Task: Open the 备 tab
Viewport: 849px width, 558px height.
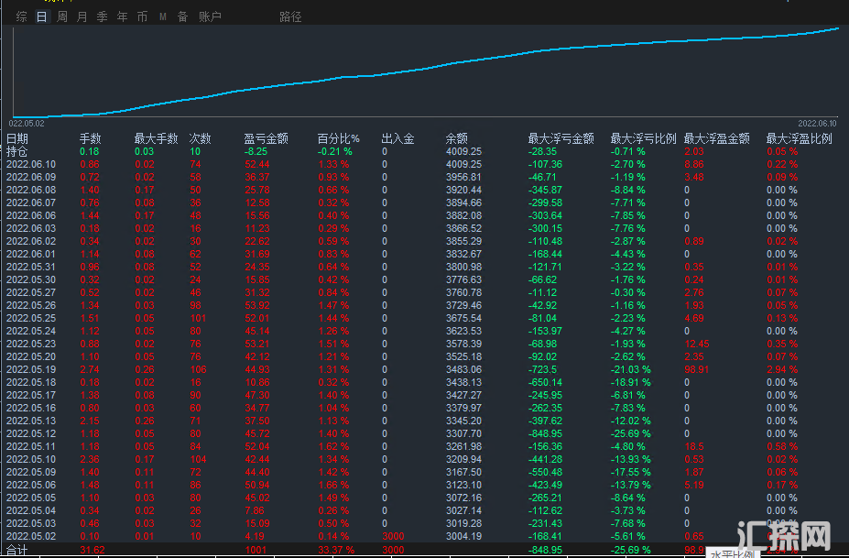Action: pyautogui.click(x=182, y=16)
